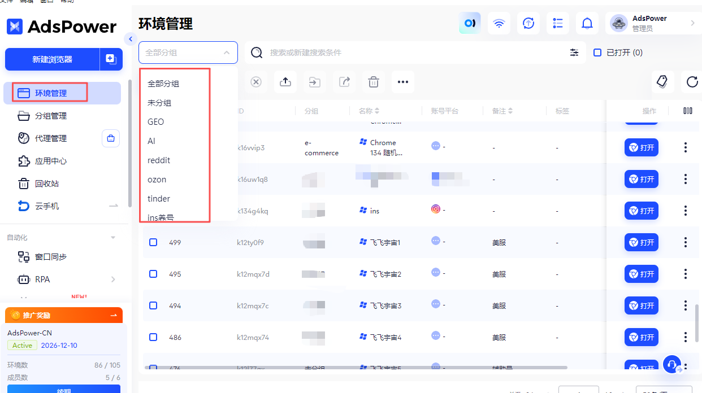The height and width of the screenshot is (393, 702).
Task: Click the share toolbar icon
Action: [344, 82]
